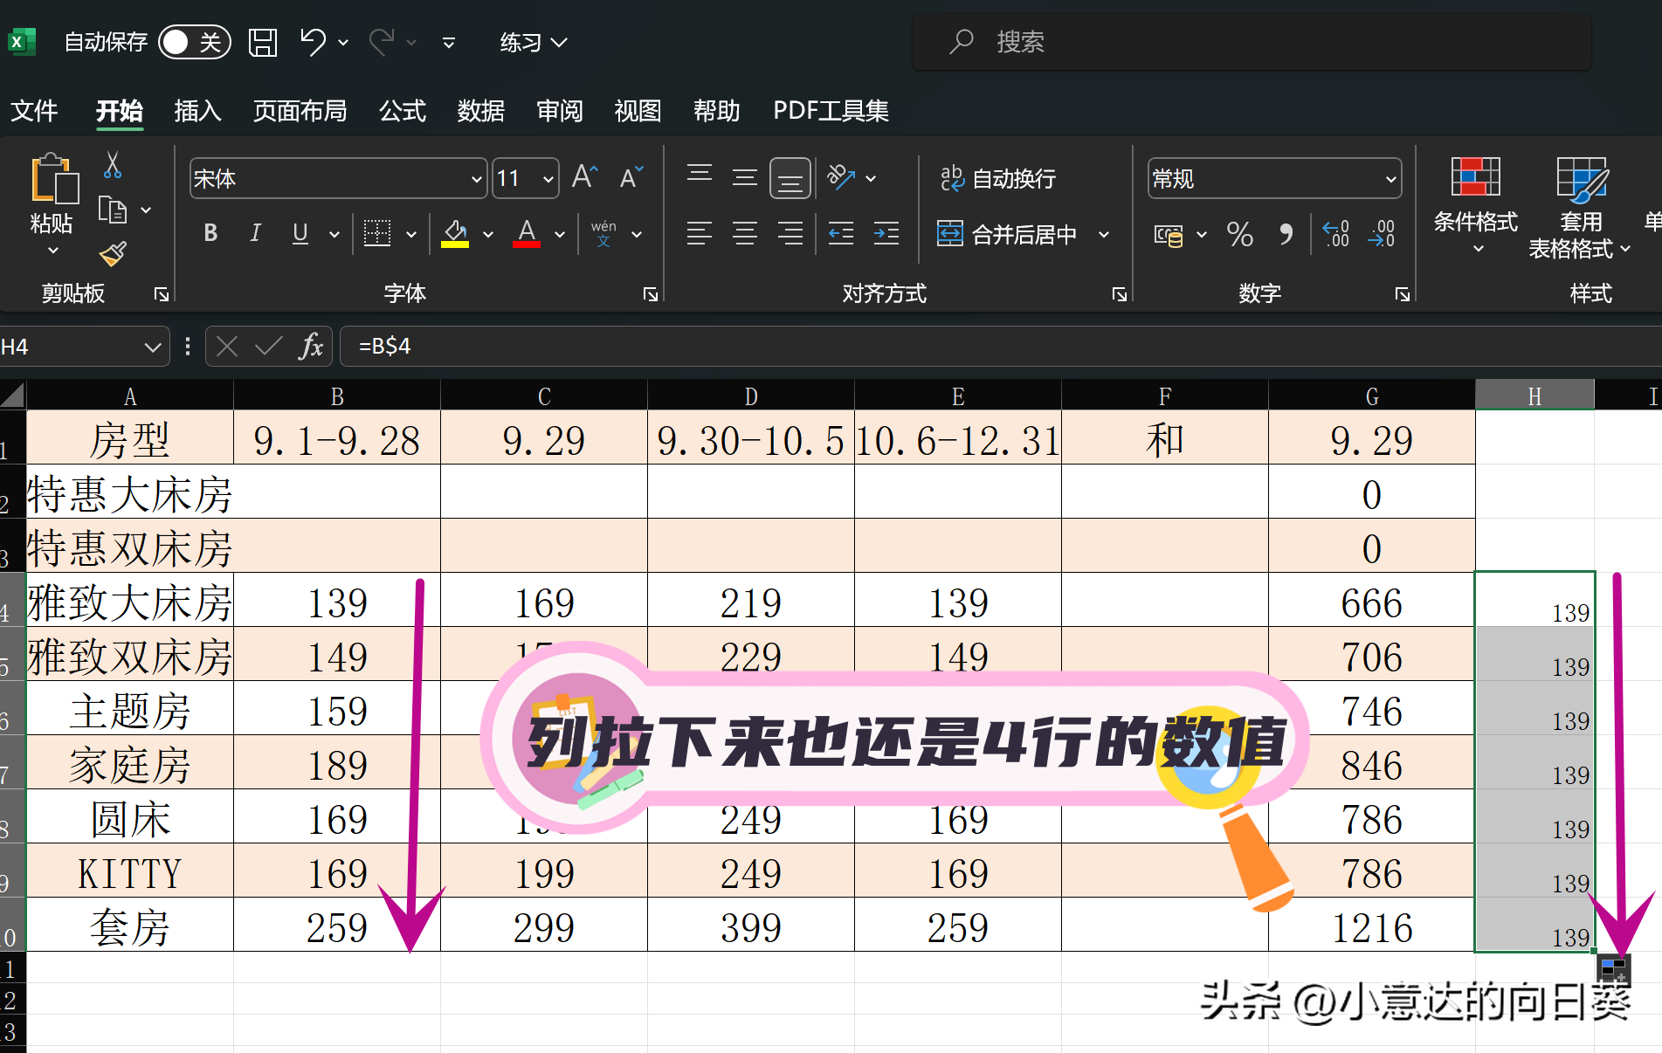
Task: Click the formula bar showing =B$4
Action: [1000, 347]
